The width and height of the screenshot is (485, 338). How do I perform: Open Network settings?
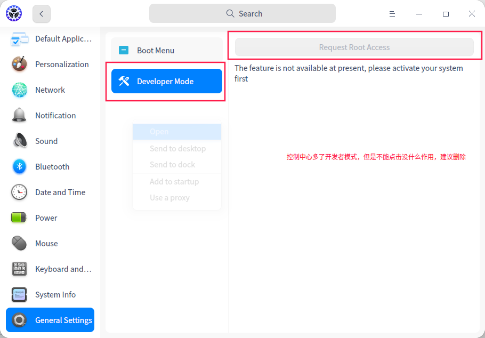[50, 90]
